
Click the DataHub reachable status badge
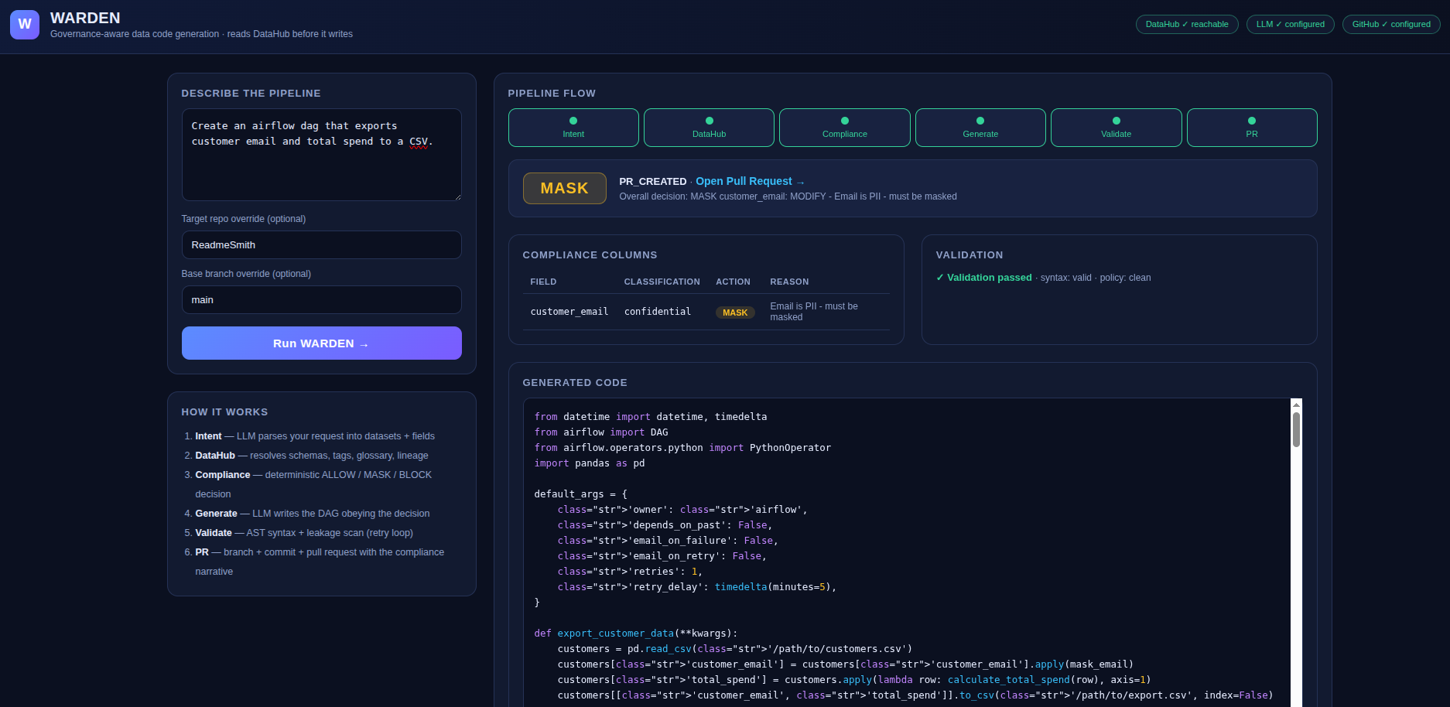point(1187,25)
